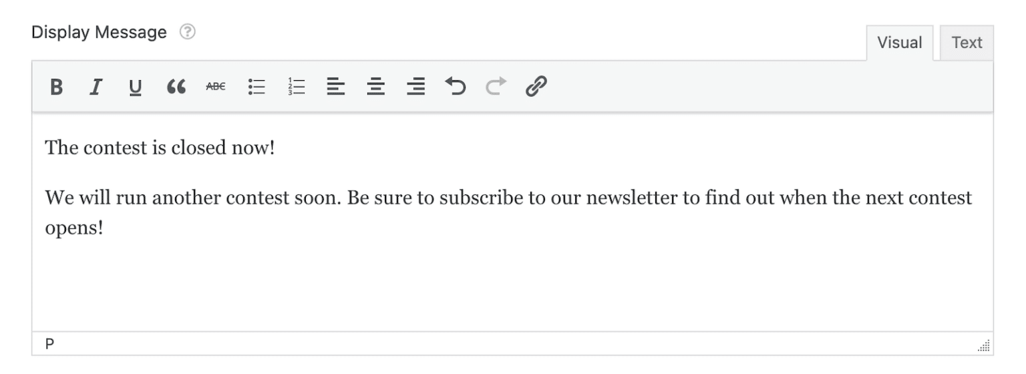Redo the last undone edit
Screen dimensions: 1026x374
point(496,87)
